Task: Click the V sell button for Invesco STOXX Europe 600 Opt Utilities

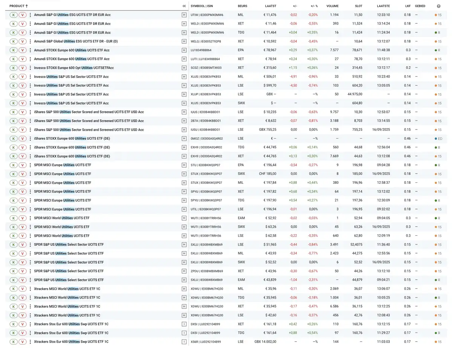Action: (23, 68)
